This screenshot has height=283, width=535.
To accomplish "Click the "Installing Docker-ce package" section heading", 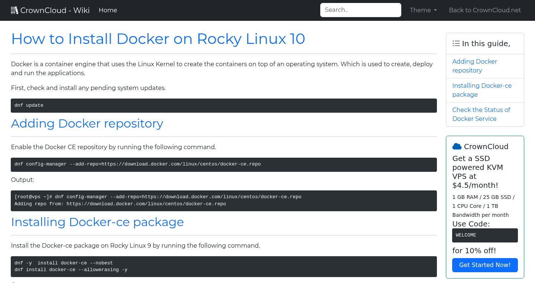I will (x=97, y=222).
